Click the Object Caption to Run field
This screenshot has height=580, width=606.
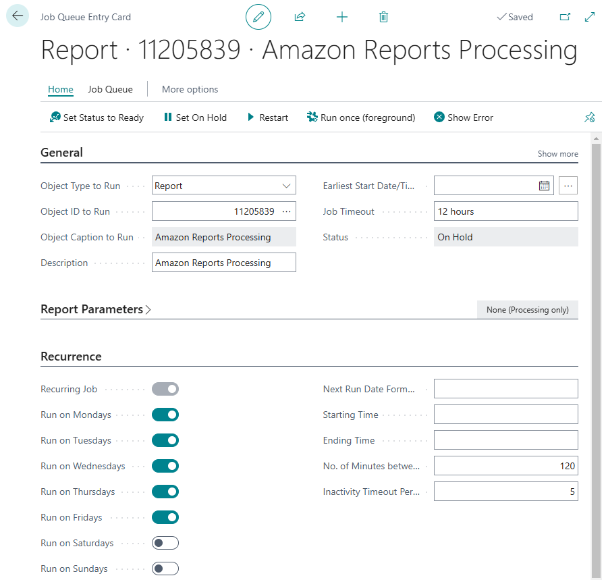[x=224, y=236]
